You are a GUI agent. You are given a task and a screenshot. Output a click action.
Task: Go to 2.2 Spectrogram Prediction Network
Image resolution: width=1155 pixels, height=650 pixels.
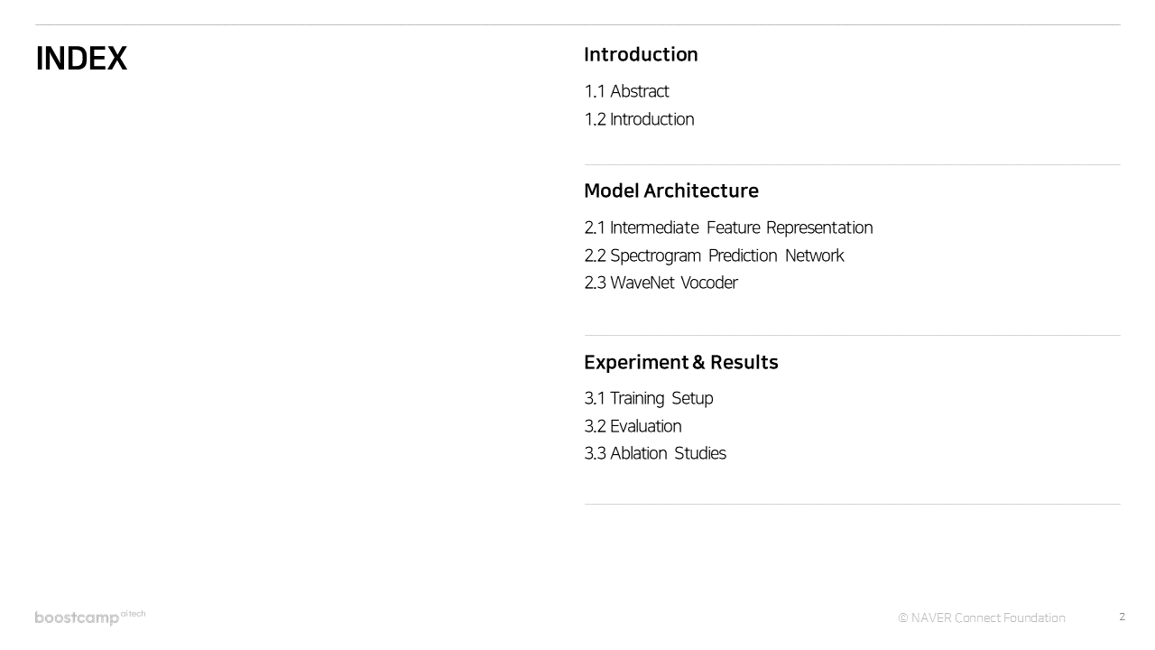pos(714,255)
